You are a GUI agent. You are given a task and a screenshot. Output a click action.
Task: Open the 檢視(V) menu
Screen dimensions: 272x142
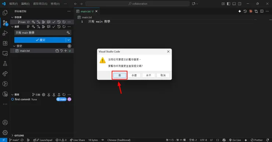55,4
